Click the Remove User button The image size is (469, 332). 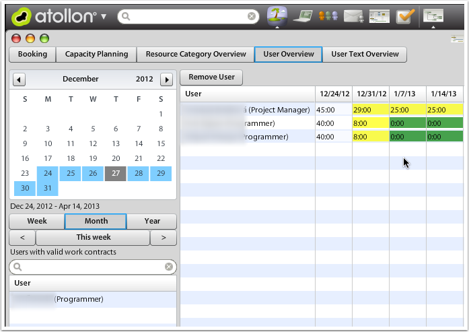211,77
